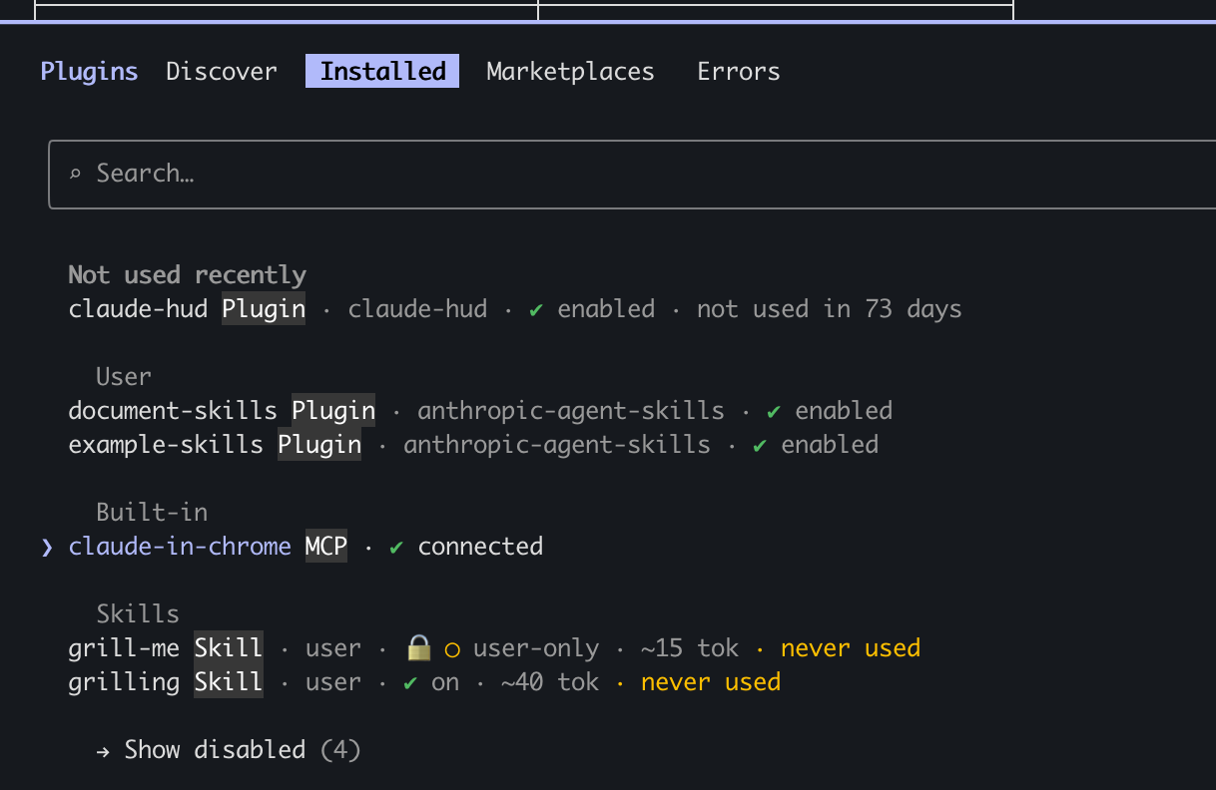Expand Show disabled (4) items
The image size is (1216, 790).
click(229, 750)
